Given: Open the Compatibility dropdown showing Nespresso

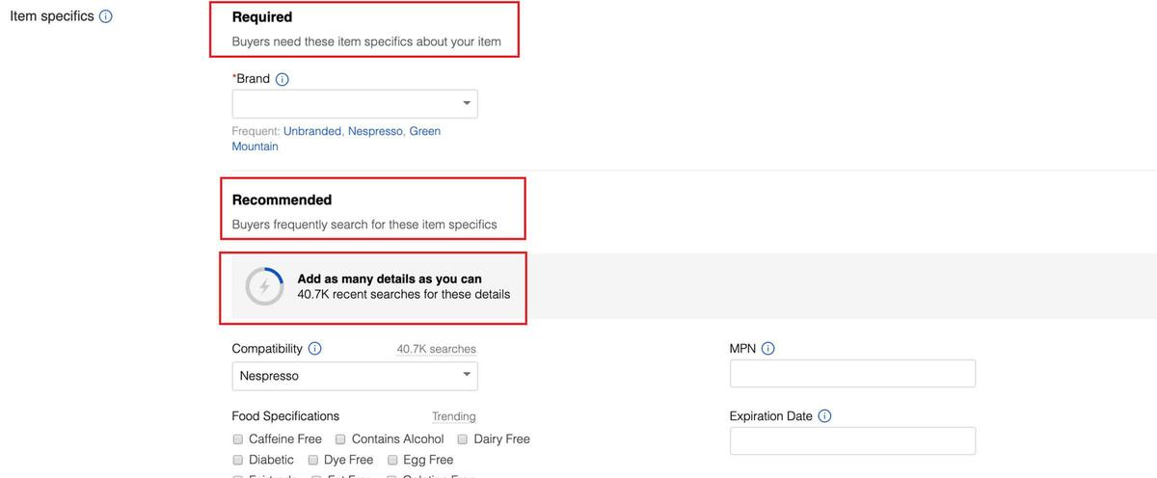Looking at the screenshot, I should click(x=355, y=376).
